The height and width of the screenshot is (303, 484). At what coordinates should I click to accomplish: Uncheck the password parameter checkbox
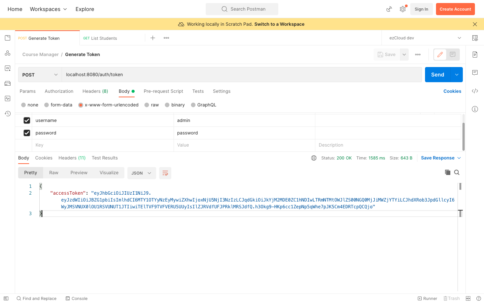(27, 133)
